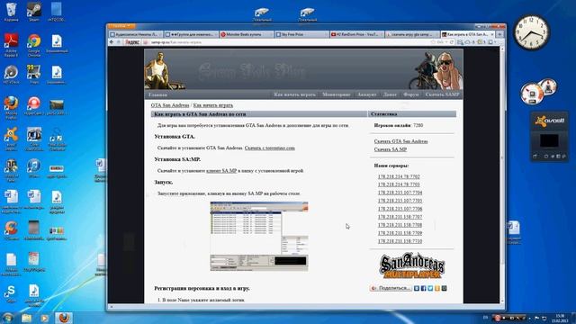The height and width of the screenshot is (324, 576).
Task: Switch to the Sky Free Prize tab
Action: click(301, 34)
